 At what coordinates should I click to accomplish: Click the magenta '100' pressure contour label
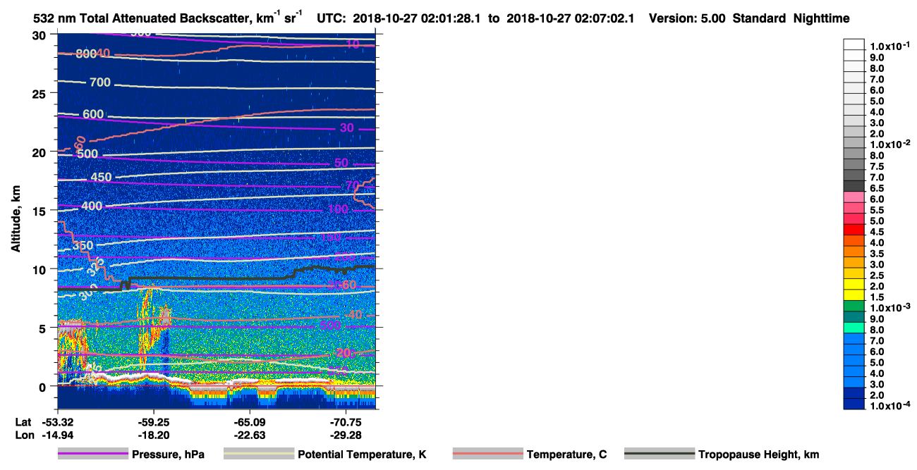tap(339, 209)
